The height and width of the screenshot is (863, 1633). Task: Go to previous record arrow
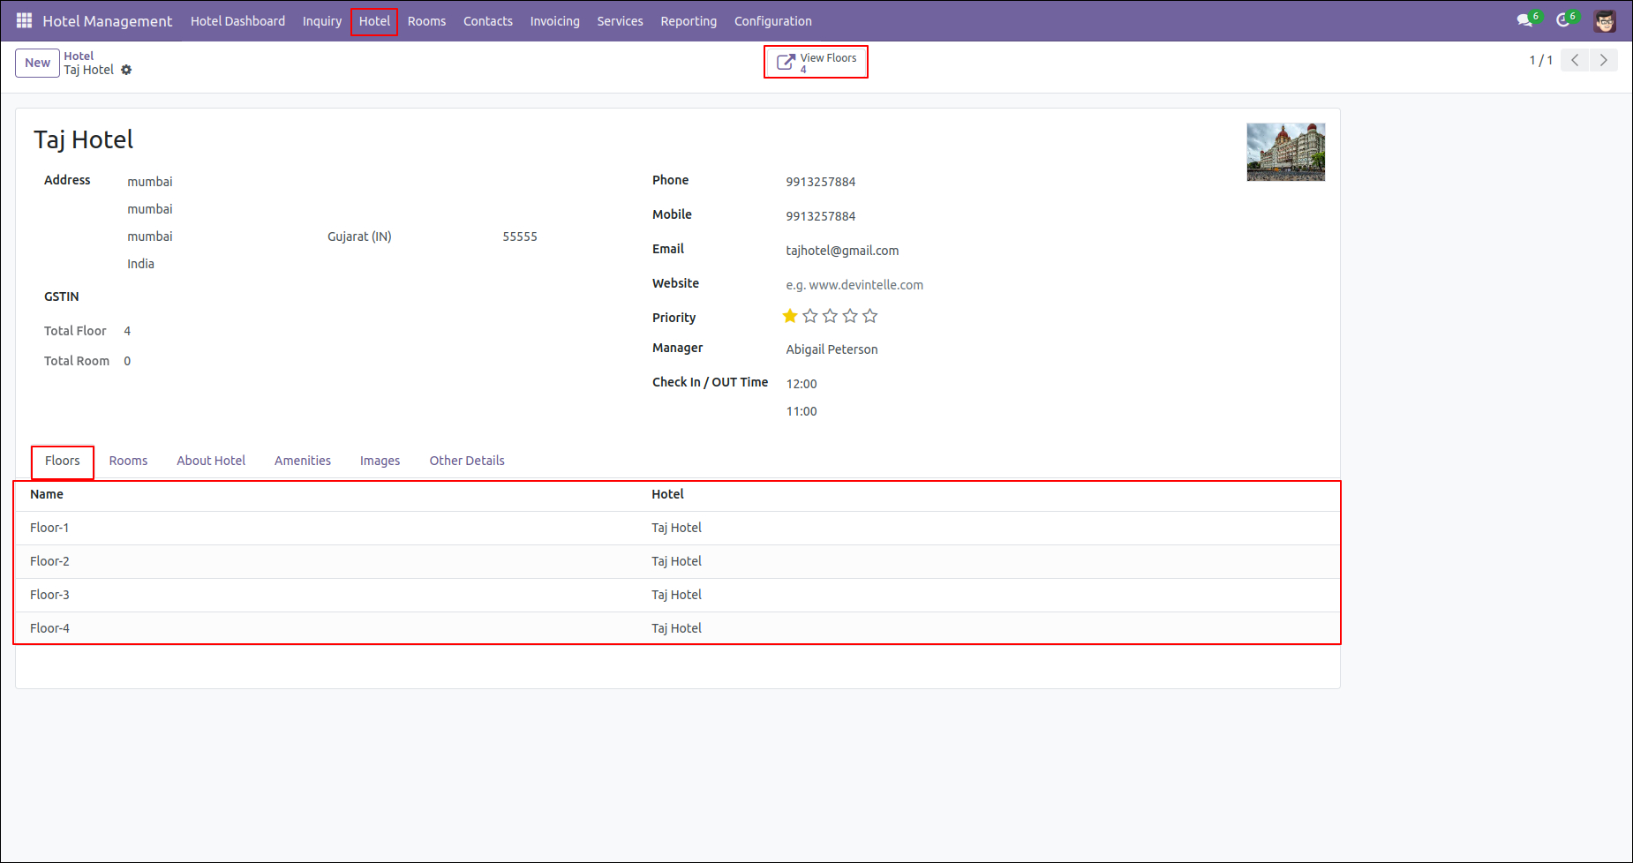[1575, 60]
